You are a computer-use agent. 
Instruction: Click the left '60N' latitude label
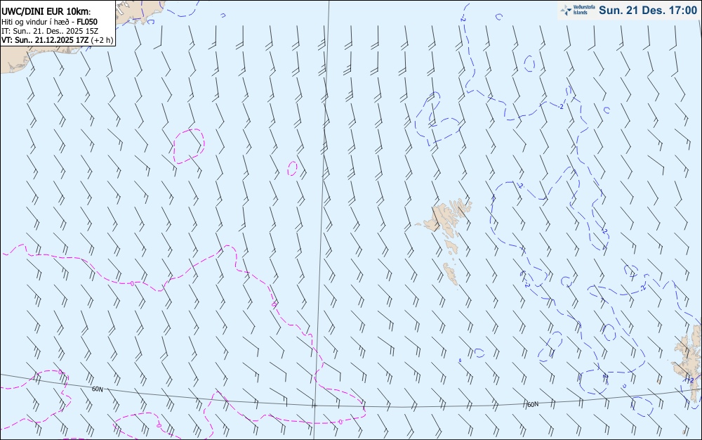click(97, 389)
